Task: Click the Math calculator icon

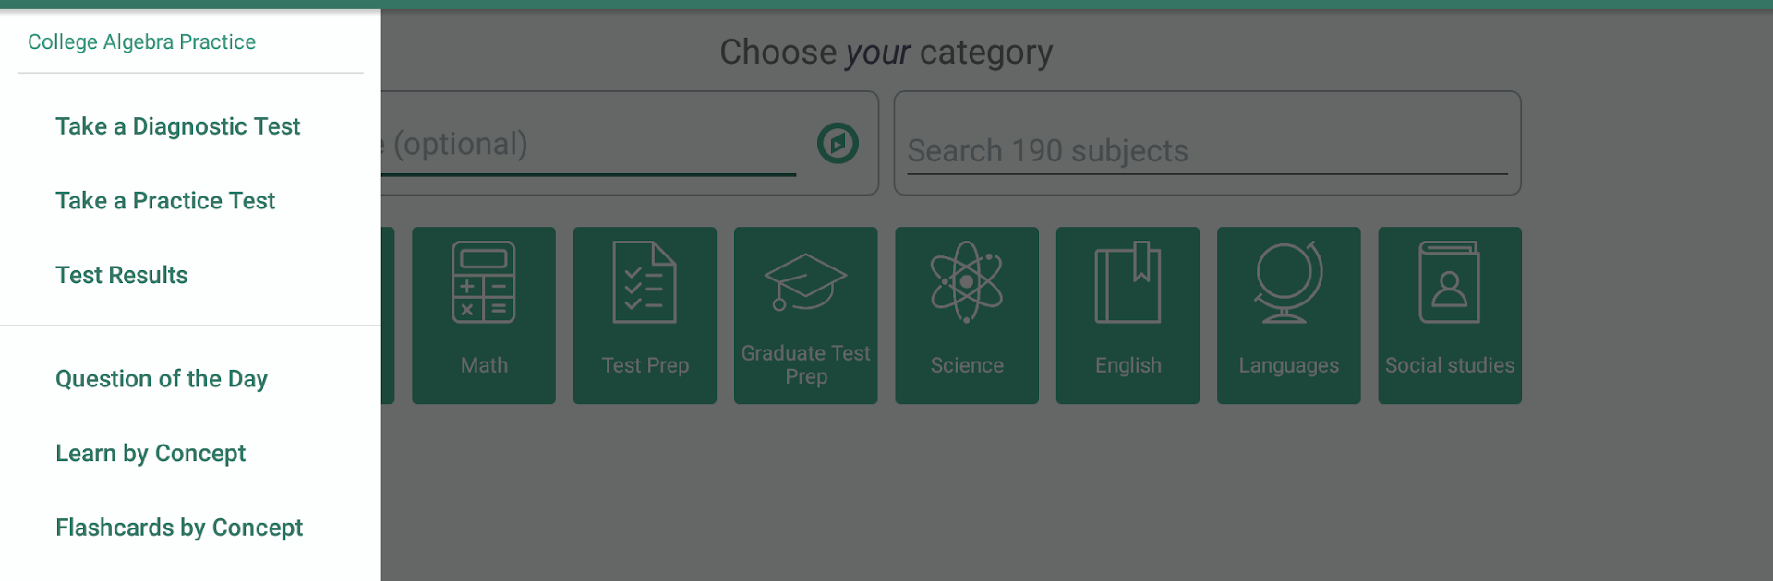Action: coord(483,282)
